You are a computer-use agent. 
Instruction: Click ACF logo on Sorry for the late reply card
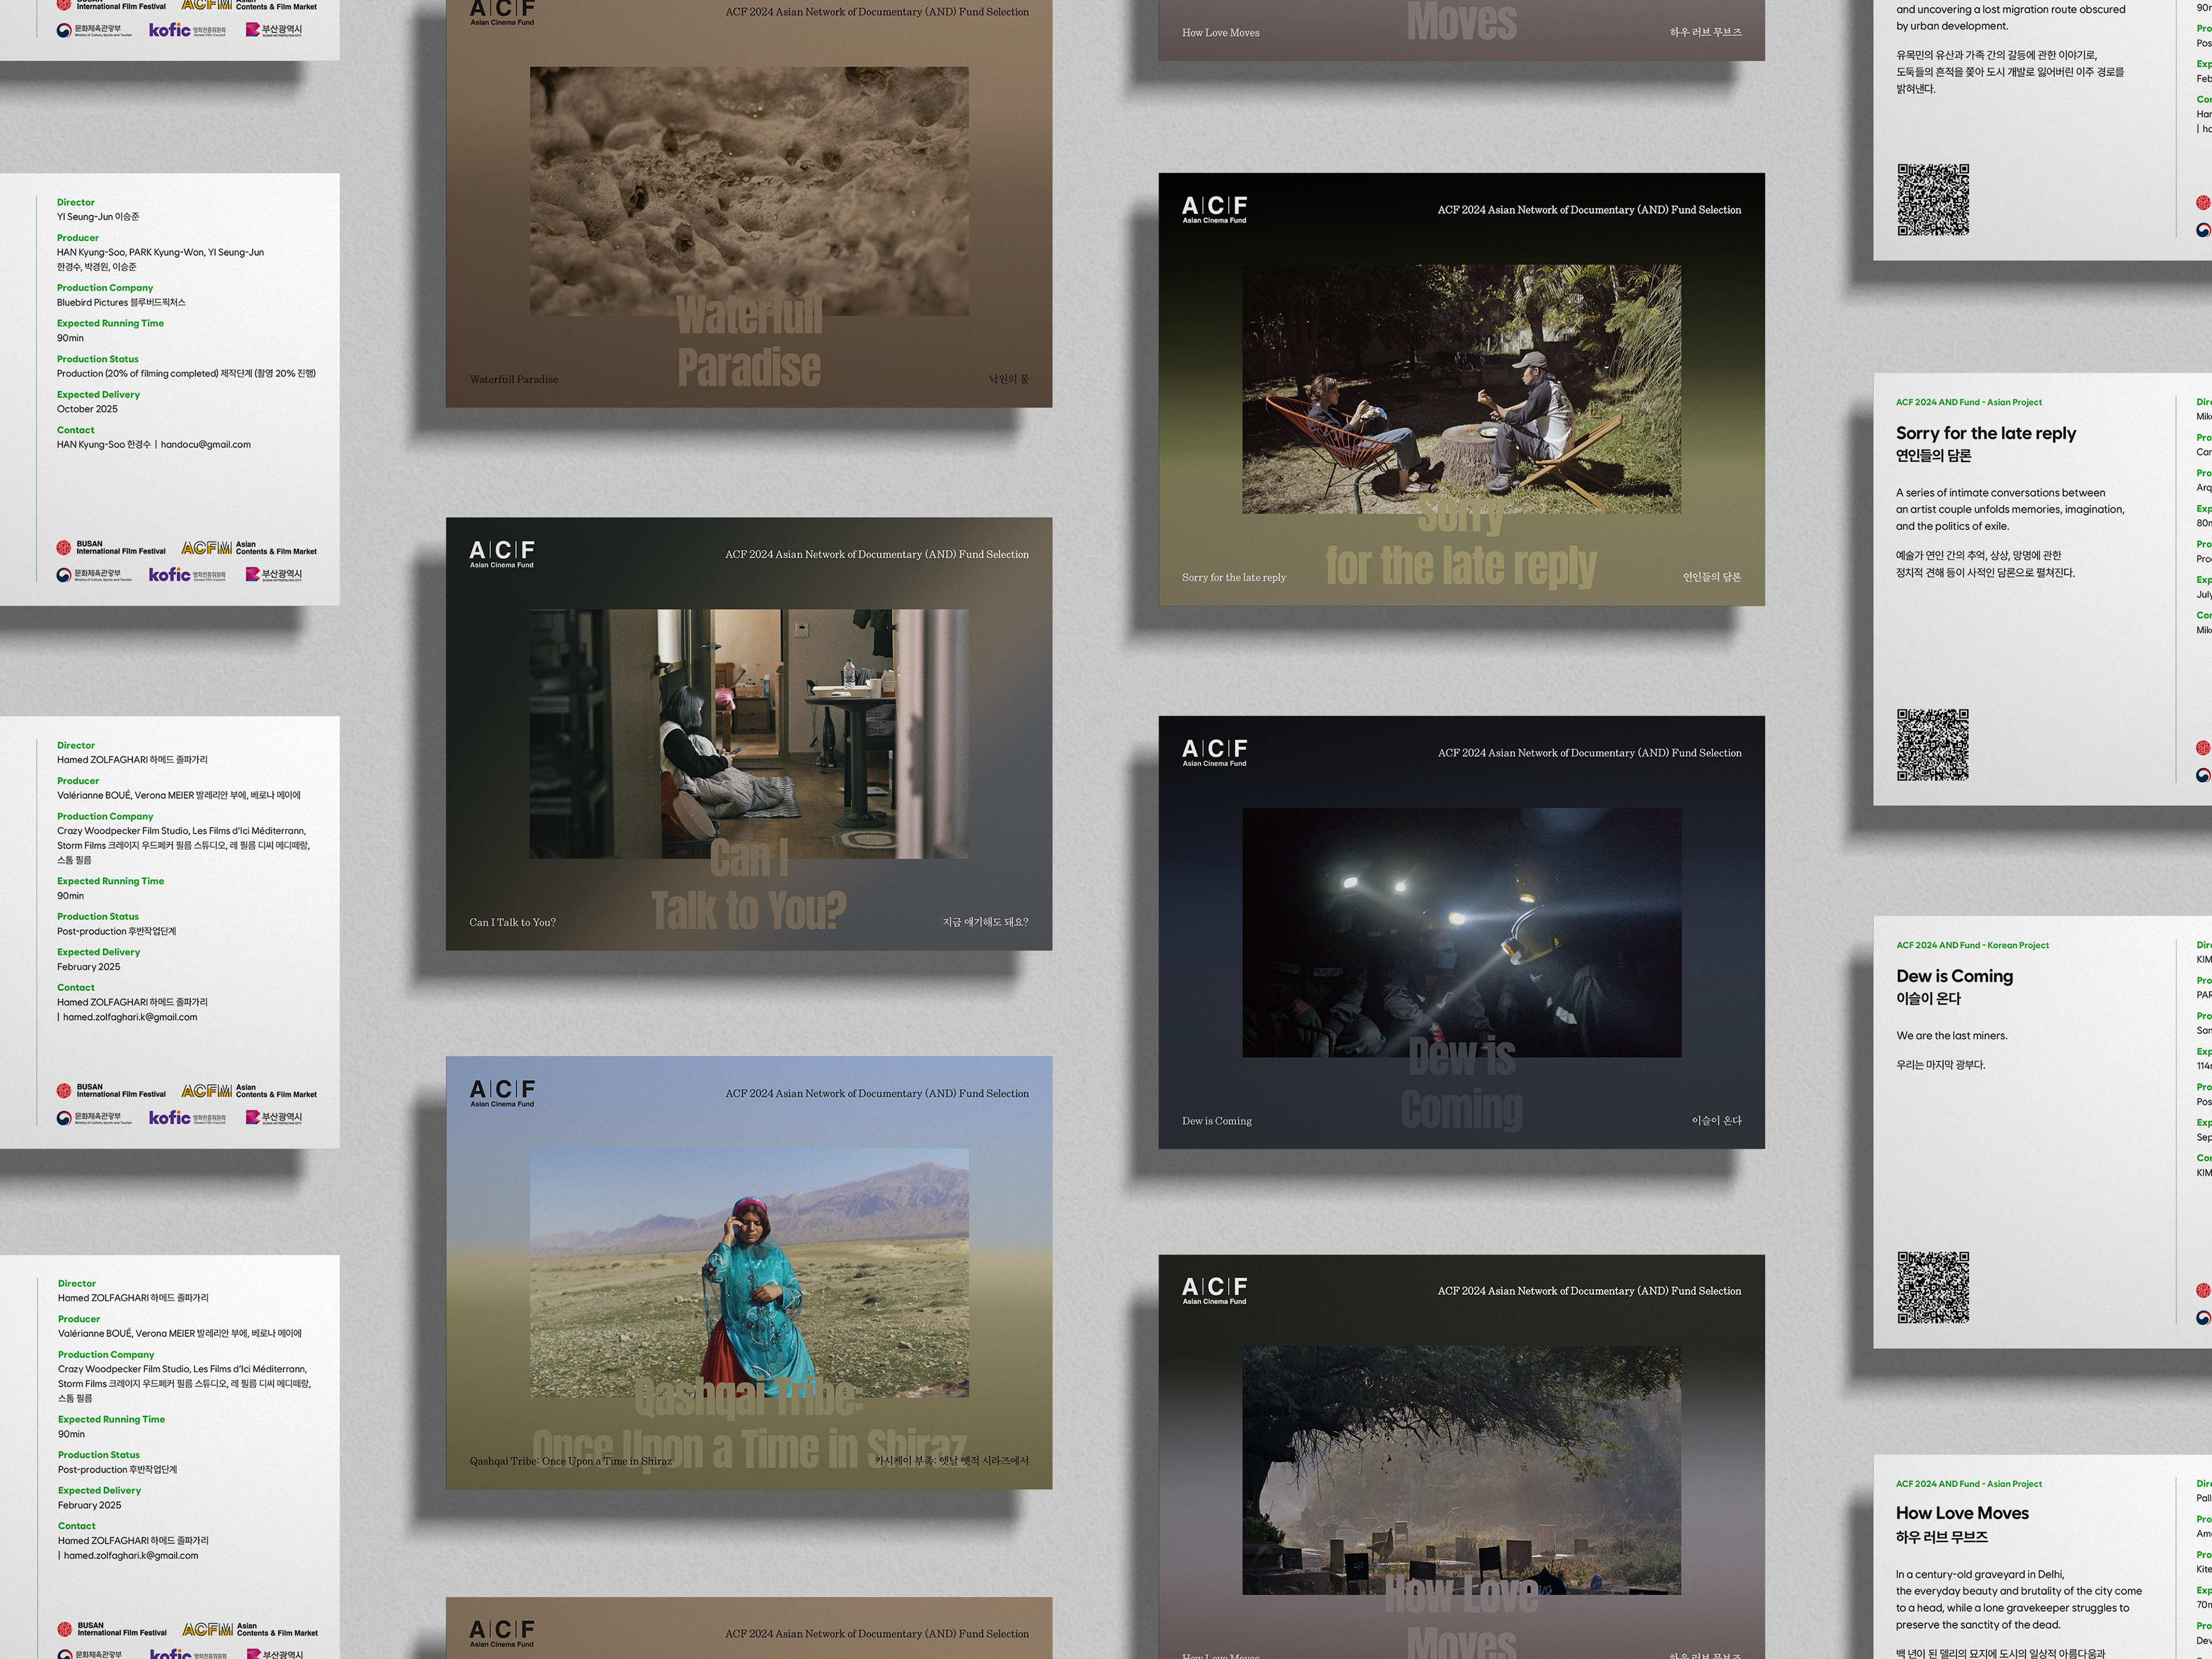[1214, 209]
